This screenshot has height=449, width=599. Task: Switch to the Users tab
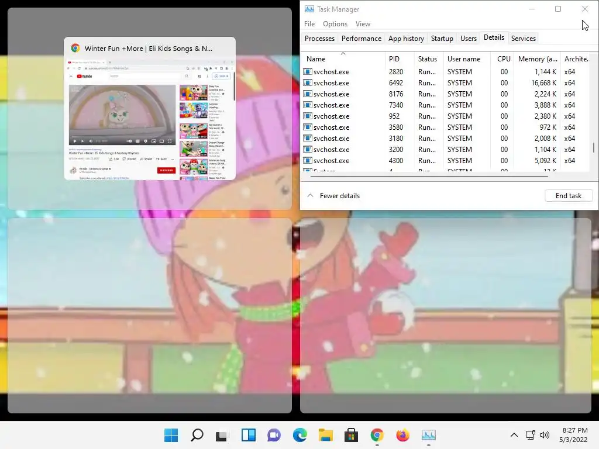click(x=469, y=38)
